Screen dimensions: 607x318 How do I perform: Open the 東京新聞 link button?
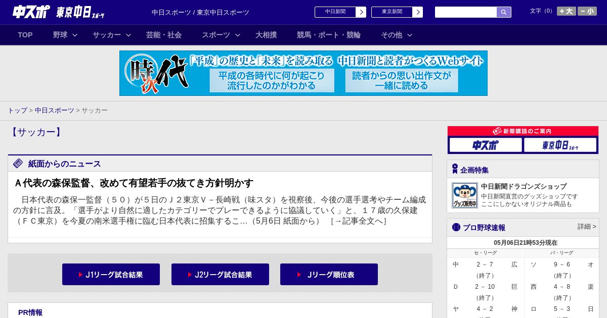pyautogui.click(x=392, y=12)
